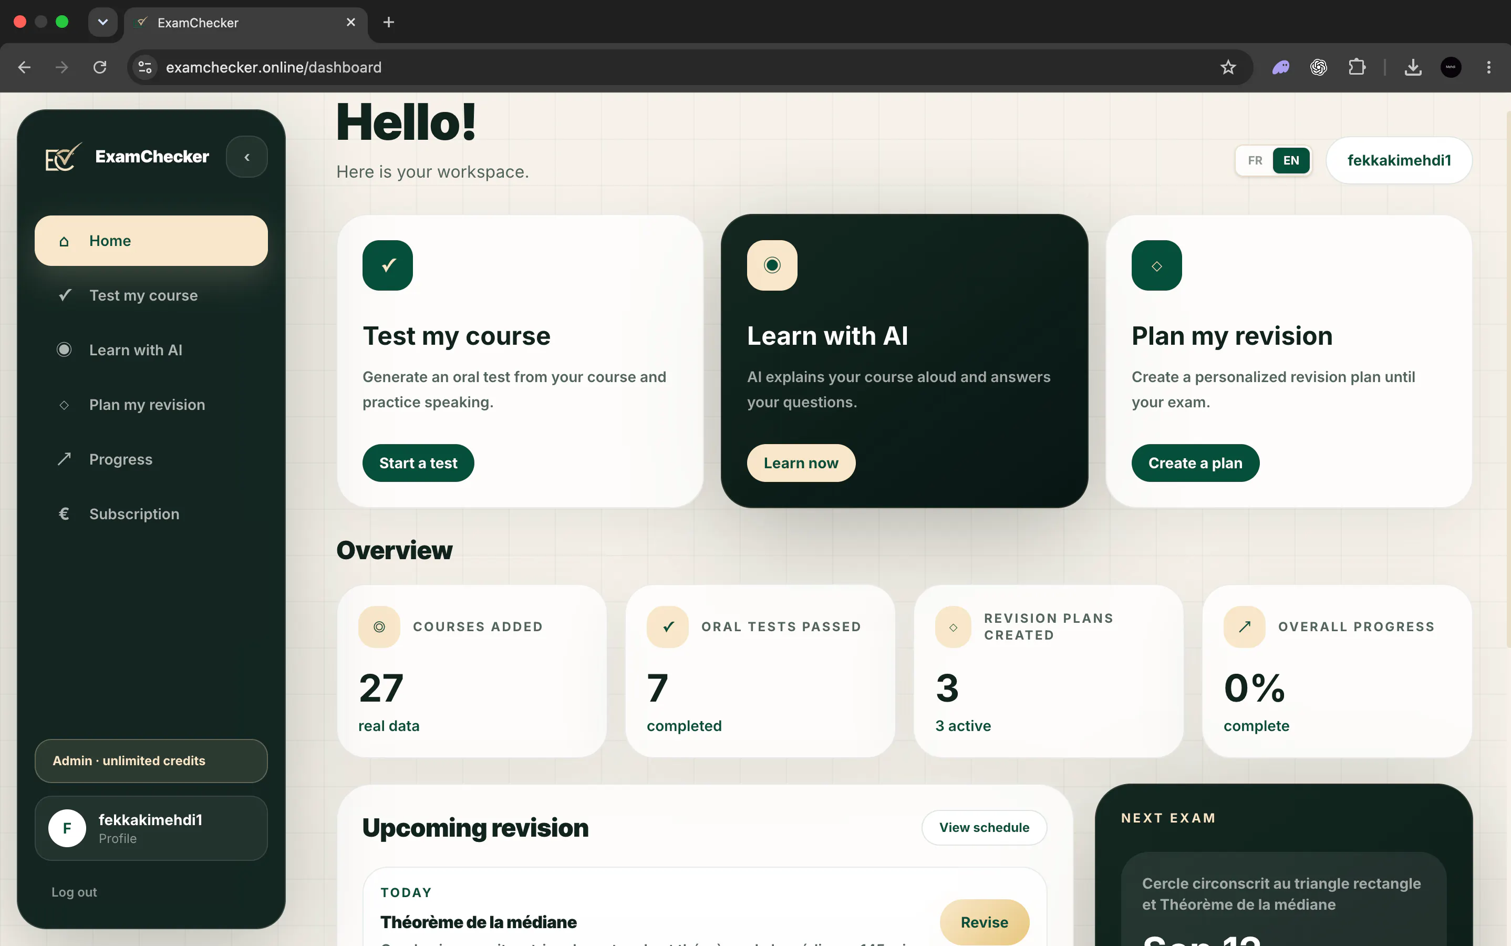Click the '3 active' text
This screenshot has height=946, width=1511.
click(963, 726)
